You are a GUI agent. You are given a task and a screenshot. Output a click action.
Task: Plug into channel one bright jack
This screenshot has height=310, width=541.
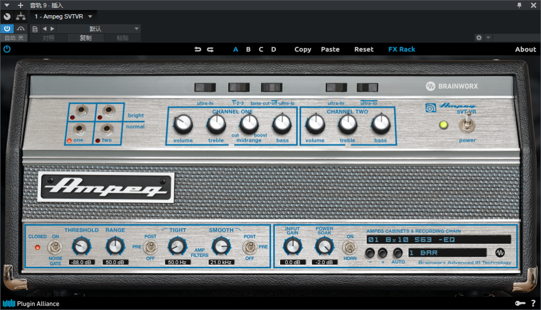coord(81,110)
